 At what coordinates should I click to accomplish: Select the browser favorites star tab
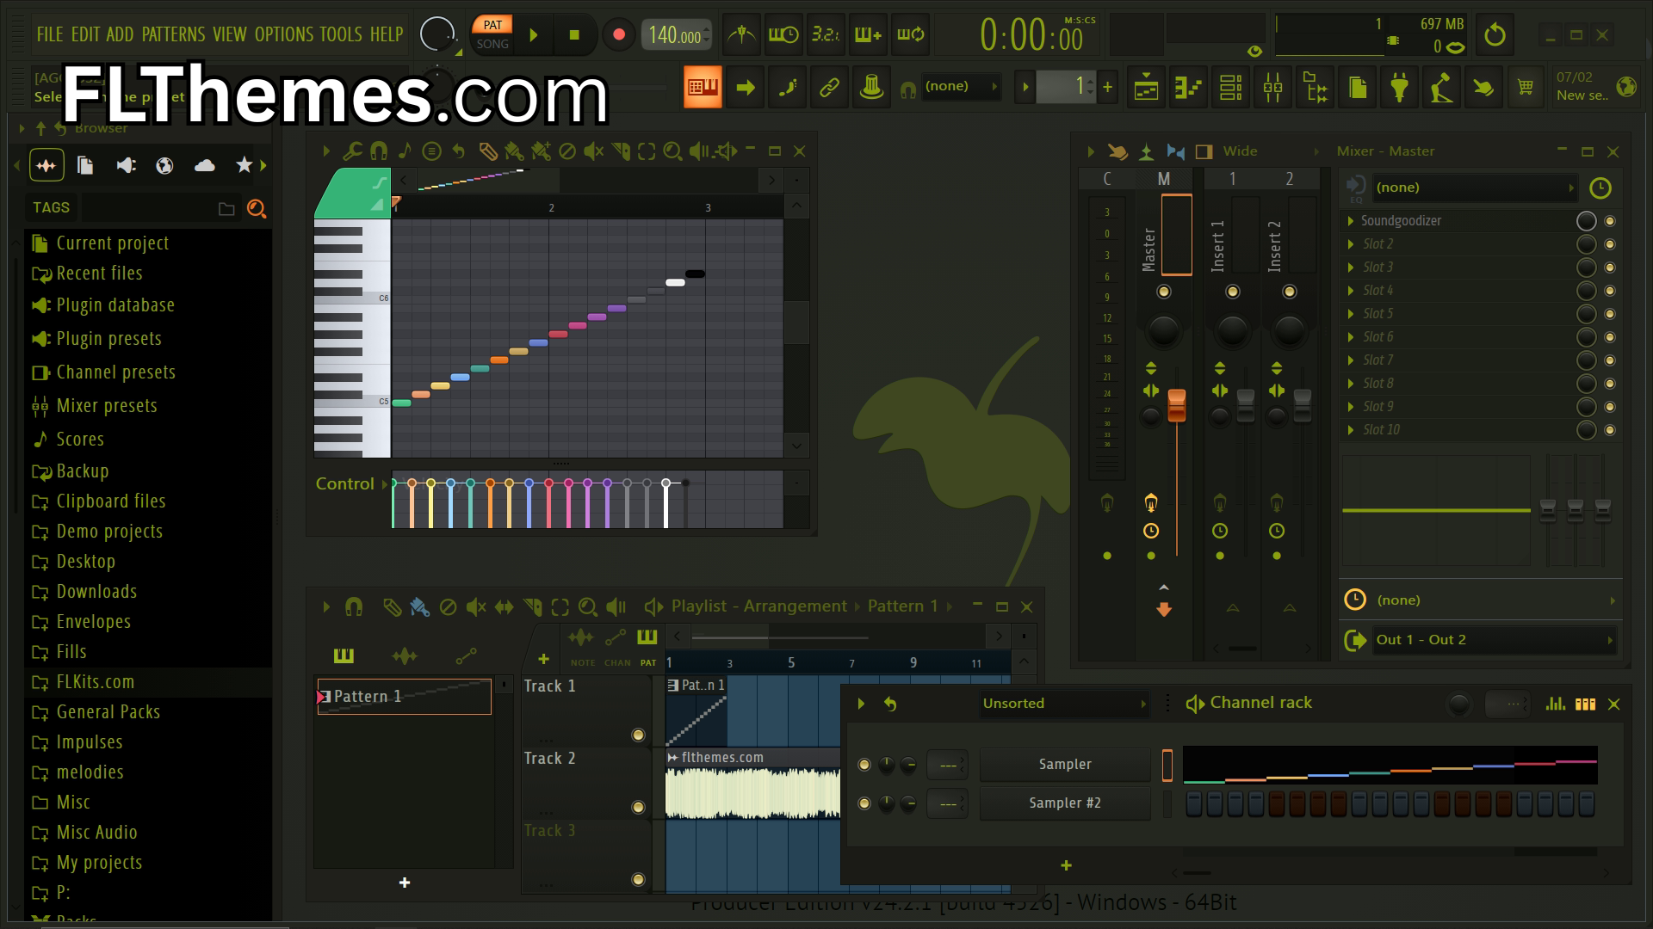point(244,165)
